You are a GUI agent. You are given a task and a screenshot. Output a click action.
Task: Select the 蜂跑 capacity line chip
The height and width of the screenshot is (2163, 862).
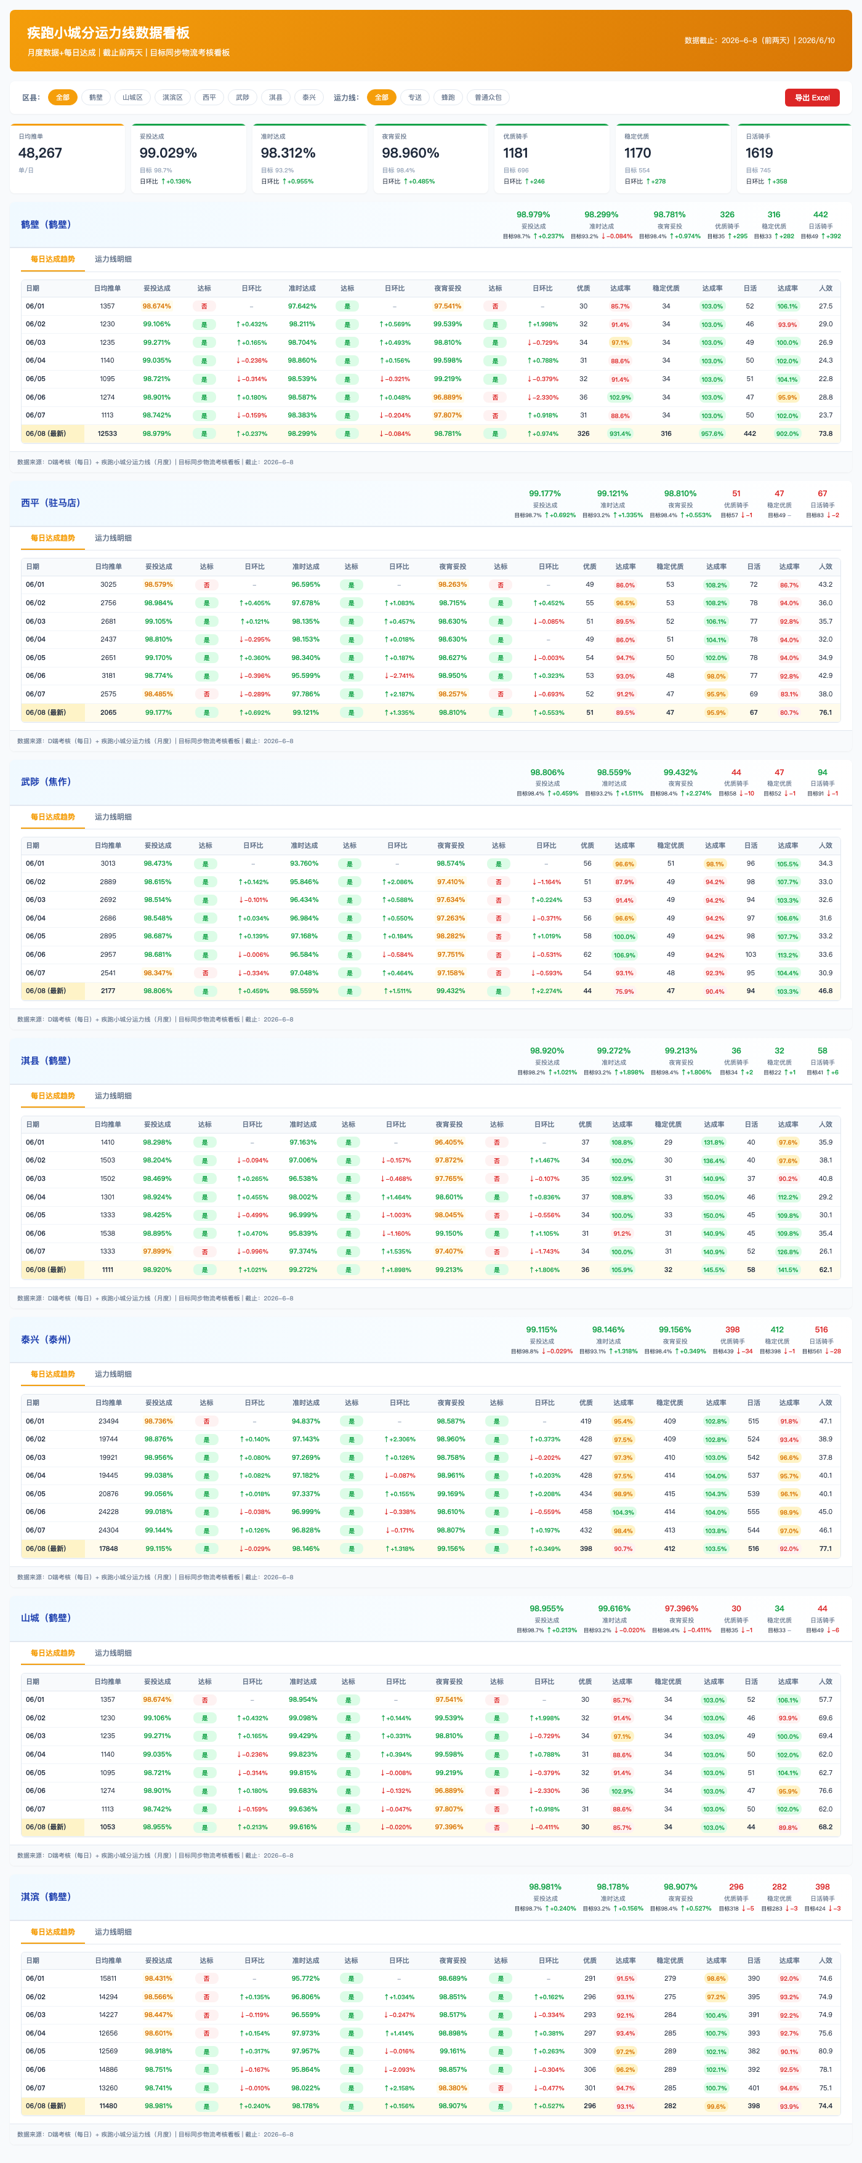pyautogui.click(x=448, y=97)
